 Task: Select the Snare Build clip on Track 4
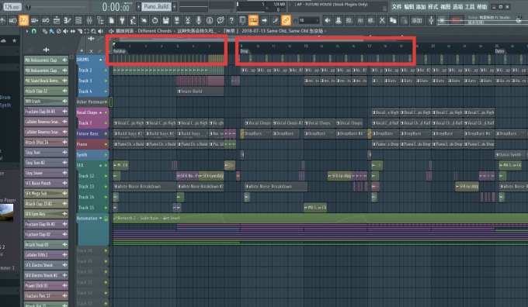(200, 91)
